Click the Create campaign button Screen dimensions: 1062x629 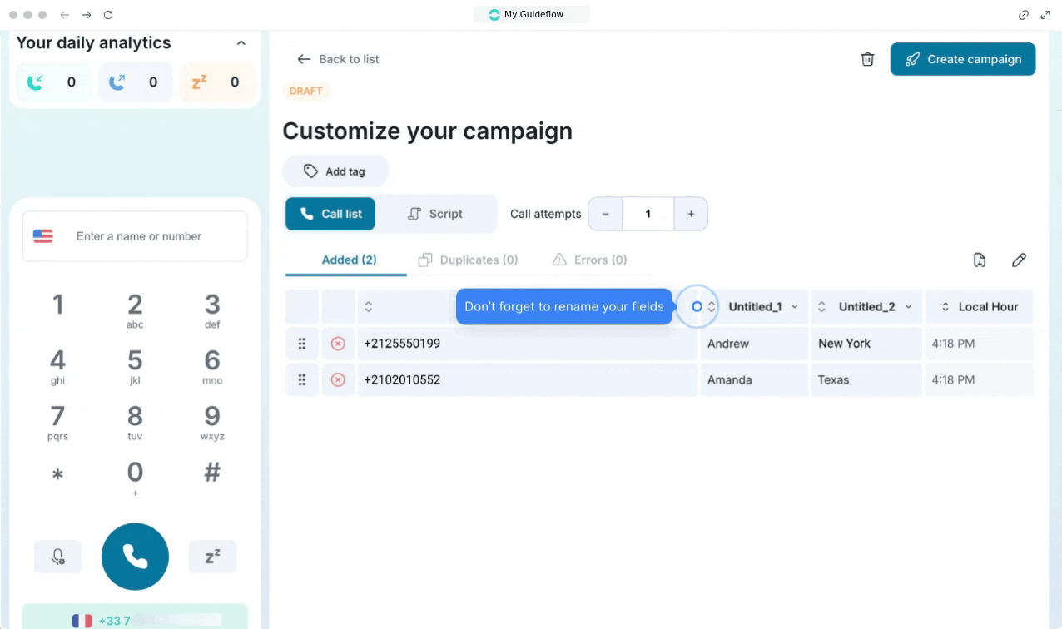[x=962, y=59]
